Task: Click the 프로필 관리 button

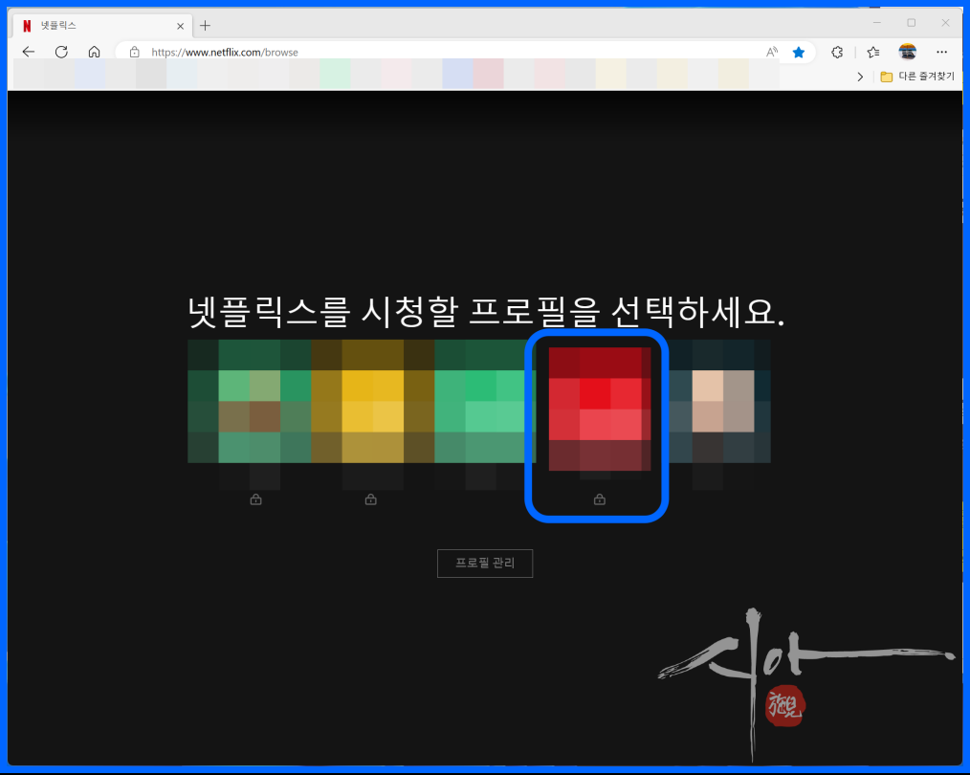Action: tap(485, 563)
